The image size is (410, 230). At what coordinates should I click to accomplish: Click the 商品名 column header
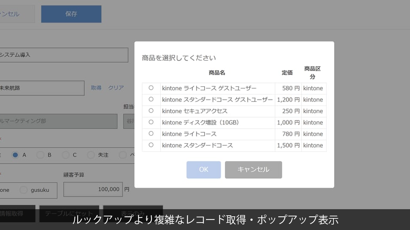[x=217, y=73]
